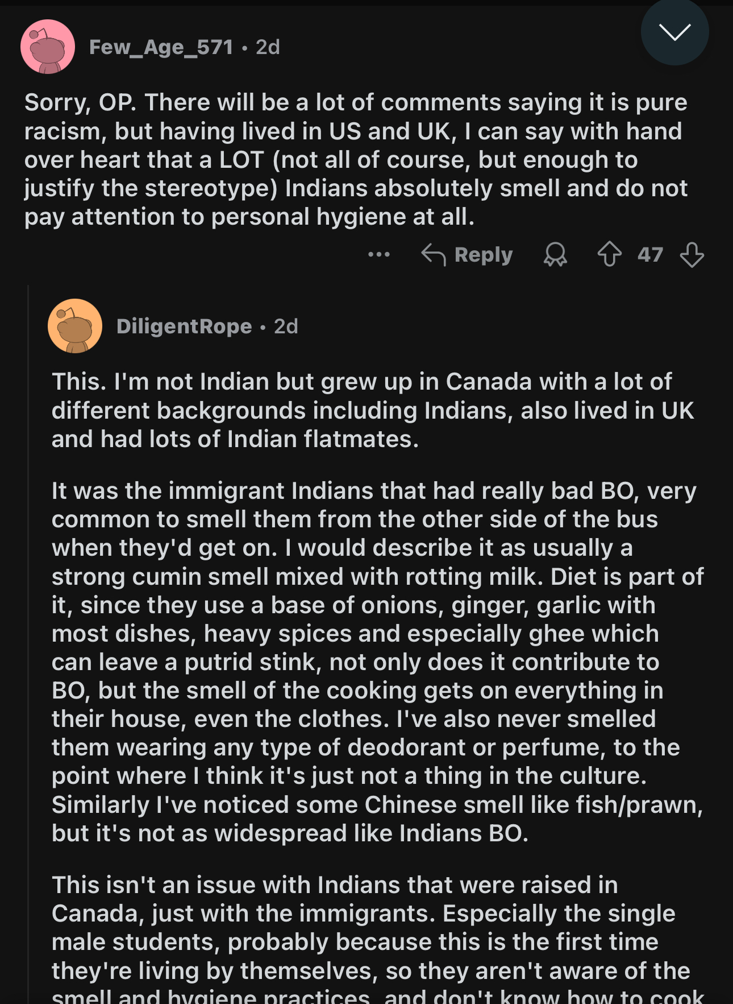Viewport: 733px width, 1004px height.
Task: Open DiligentRope's orange avatar
Action: 75,326
